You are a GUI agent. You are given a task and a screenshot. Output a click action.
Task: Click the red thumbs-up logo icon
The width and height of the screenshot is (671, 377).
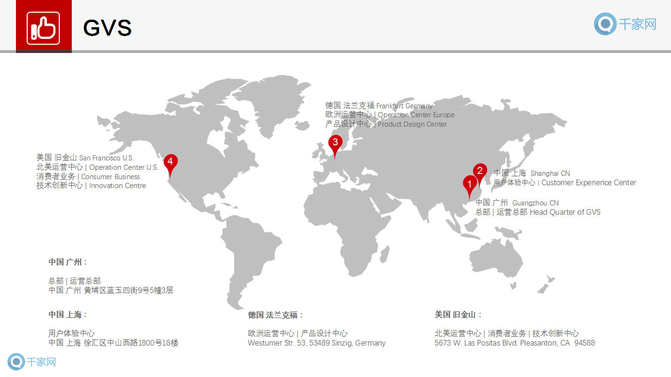[43, 28]
